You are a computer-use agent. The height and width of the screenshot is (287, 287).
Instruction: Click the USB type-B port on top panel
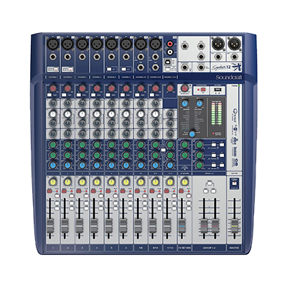tap(168, 62)
